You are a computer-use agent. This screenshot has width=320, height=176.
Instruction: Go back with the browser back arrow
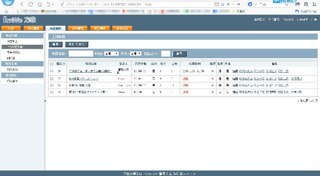tap(22, 4)
